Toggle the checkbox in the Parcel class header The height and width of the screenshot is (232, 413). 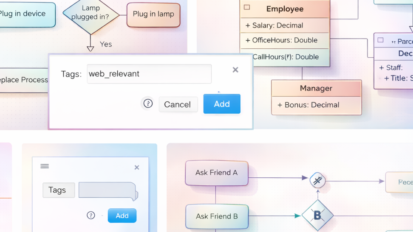[x=381, y=40]
